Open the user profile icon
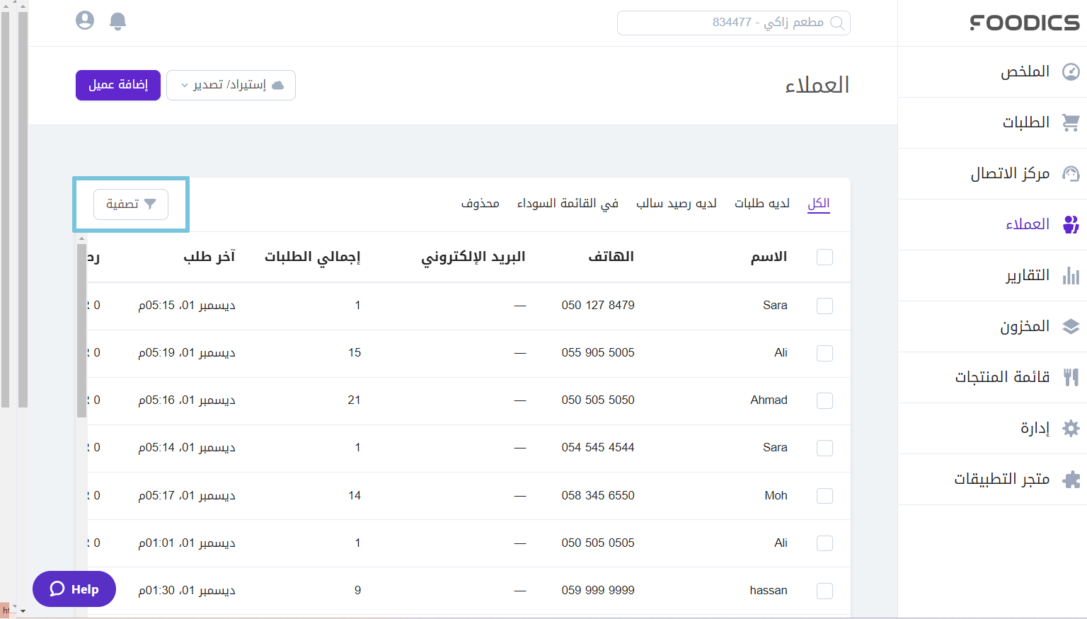The width and height of the screenshot is (1087, 619). coord(84,21)
